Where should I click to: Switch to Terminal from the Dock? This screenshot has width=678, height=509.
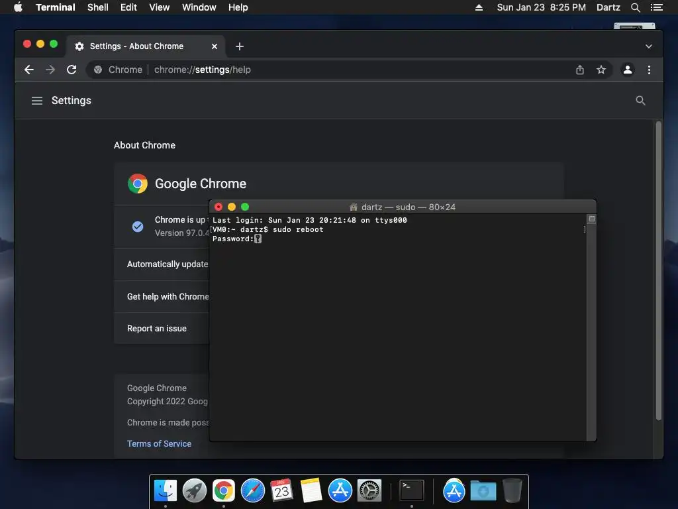pos(412,490)
